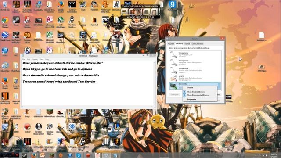Click the line mentioning "Stereo Mix" enable
This screenshot has height=158, width=281.
63,63
